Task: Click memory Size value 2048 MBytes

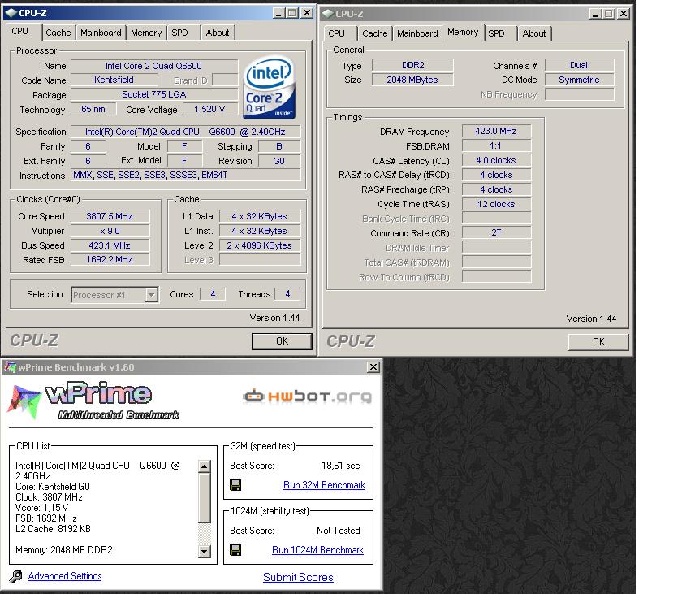Action: click(412, 80)
